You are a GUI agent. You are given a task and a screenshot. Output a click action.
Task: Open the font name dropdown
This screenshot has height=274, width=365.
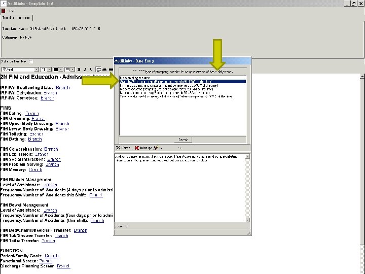coord(36,70)
